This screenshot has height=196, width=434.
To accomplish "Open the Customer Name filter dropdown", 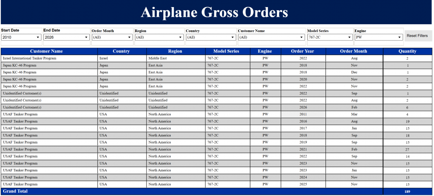I will tap(271, 37).
